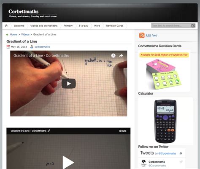Play the second video with large arrow
200x169 pixels.
[x=68, y=162]
